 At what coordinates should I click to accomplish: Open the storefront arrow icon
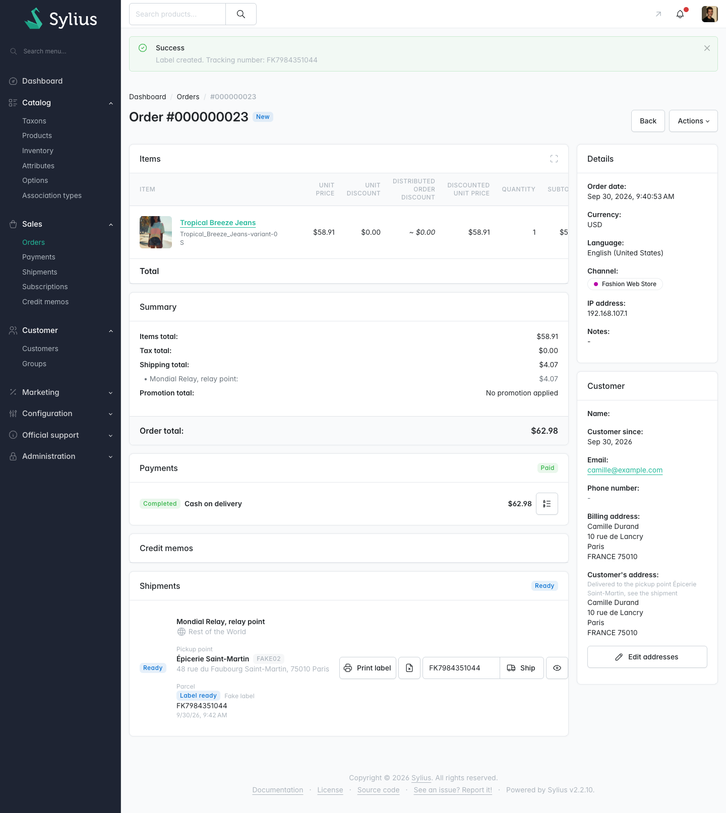tap(658, 14)
